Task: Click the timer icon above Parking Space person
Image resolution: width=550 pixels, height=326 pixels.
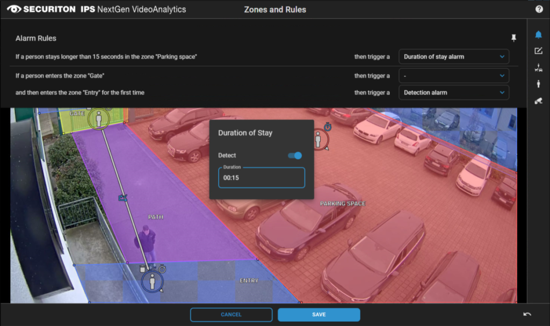Action: (328, 127)
